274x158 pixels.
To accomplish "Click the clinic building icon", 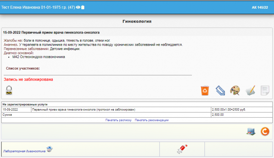I will point(251,132).
